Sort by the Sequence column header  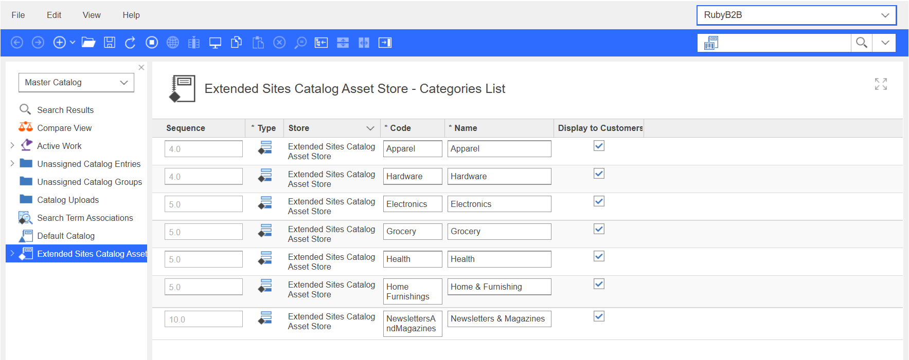tap(186, 128)
